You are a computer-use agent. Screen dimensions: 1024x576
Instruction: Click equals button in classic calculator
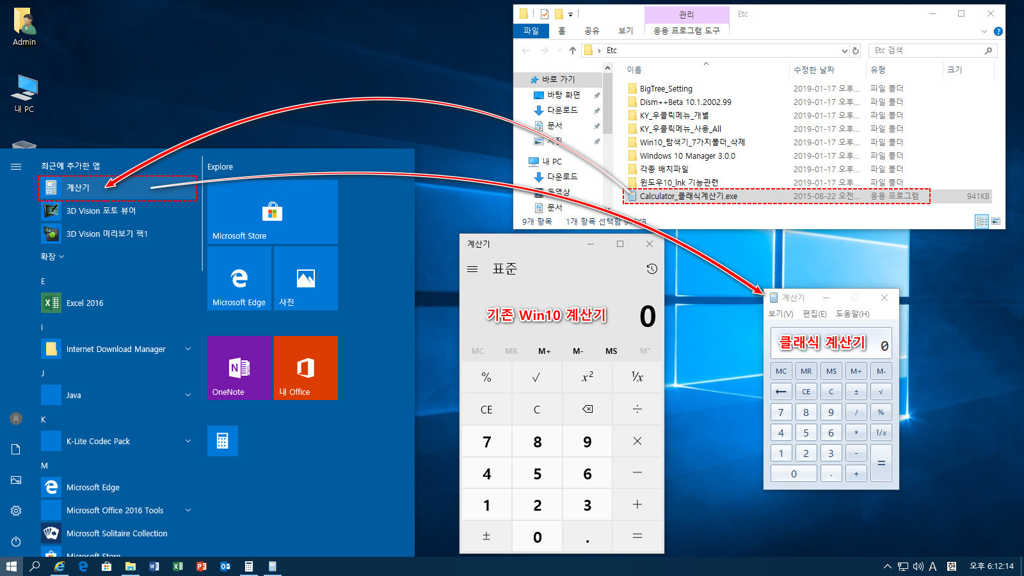[881, 463]
